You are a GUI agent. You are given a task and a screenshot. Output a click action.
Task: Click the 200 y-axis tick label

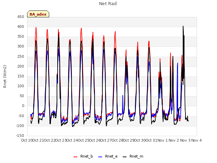(x=21, y=66)
